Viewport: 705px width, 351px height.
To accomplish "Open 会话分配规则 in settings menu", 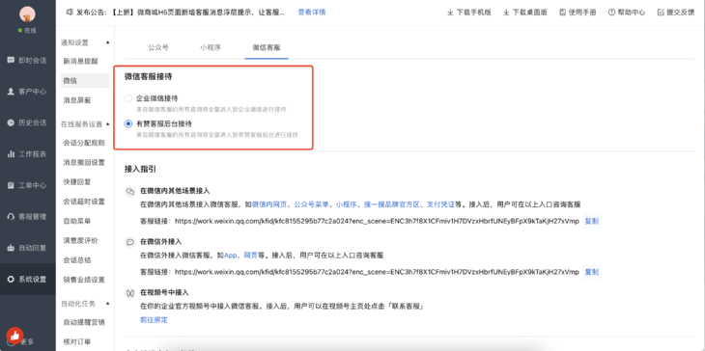I will pyautogui.click(x=84, y=143).
